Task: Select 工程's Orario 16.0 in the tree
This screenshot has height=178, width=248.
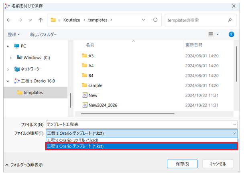Action: coord(38,81)
